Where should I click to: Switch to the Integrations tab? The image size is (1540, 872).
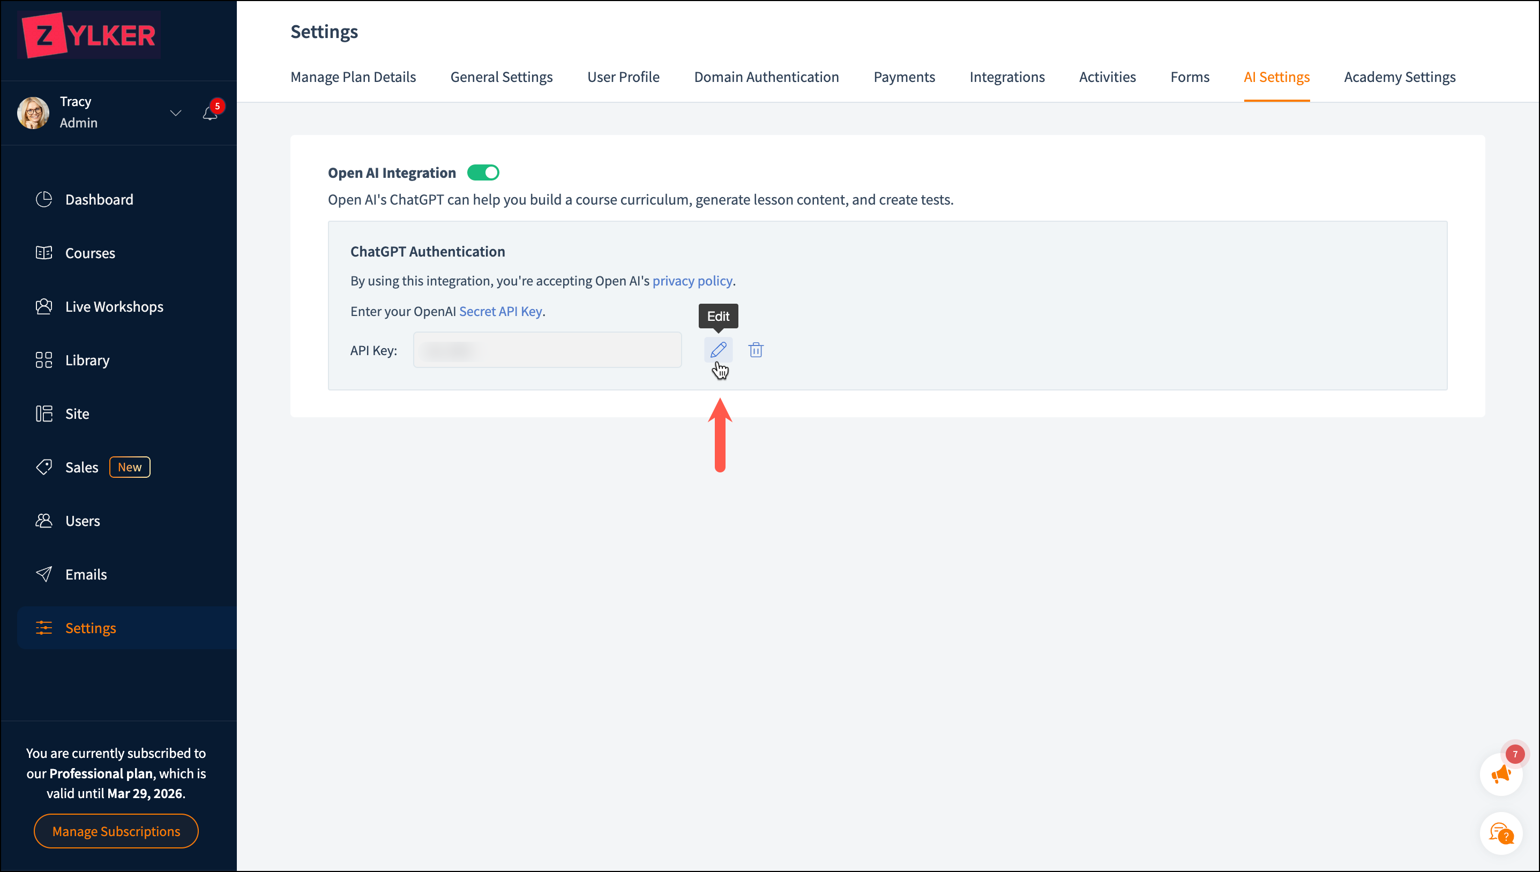(x=1006, y=77)
